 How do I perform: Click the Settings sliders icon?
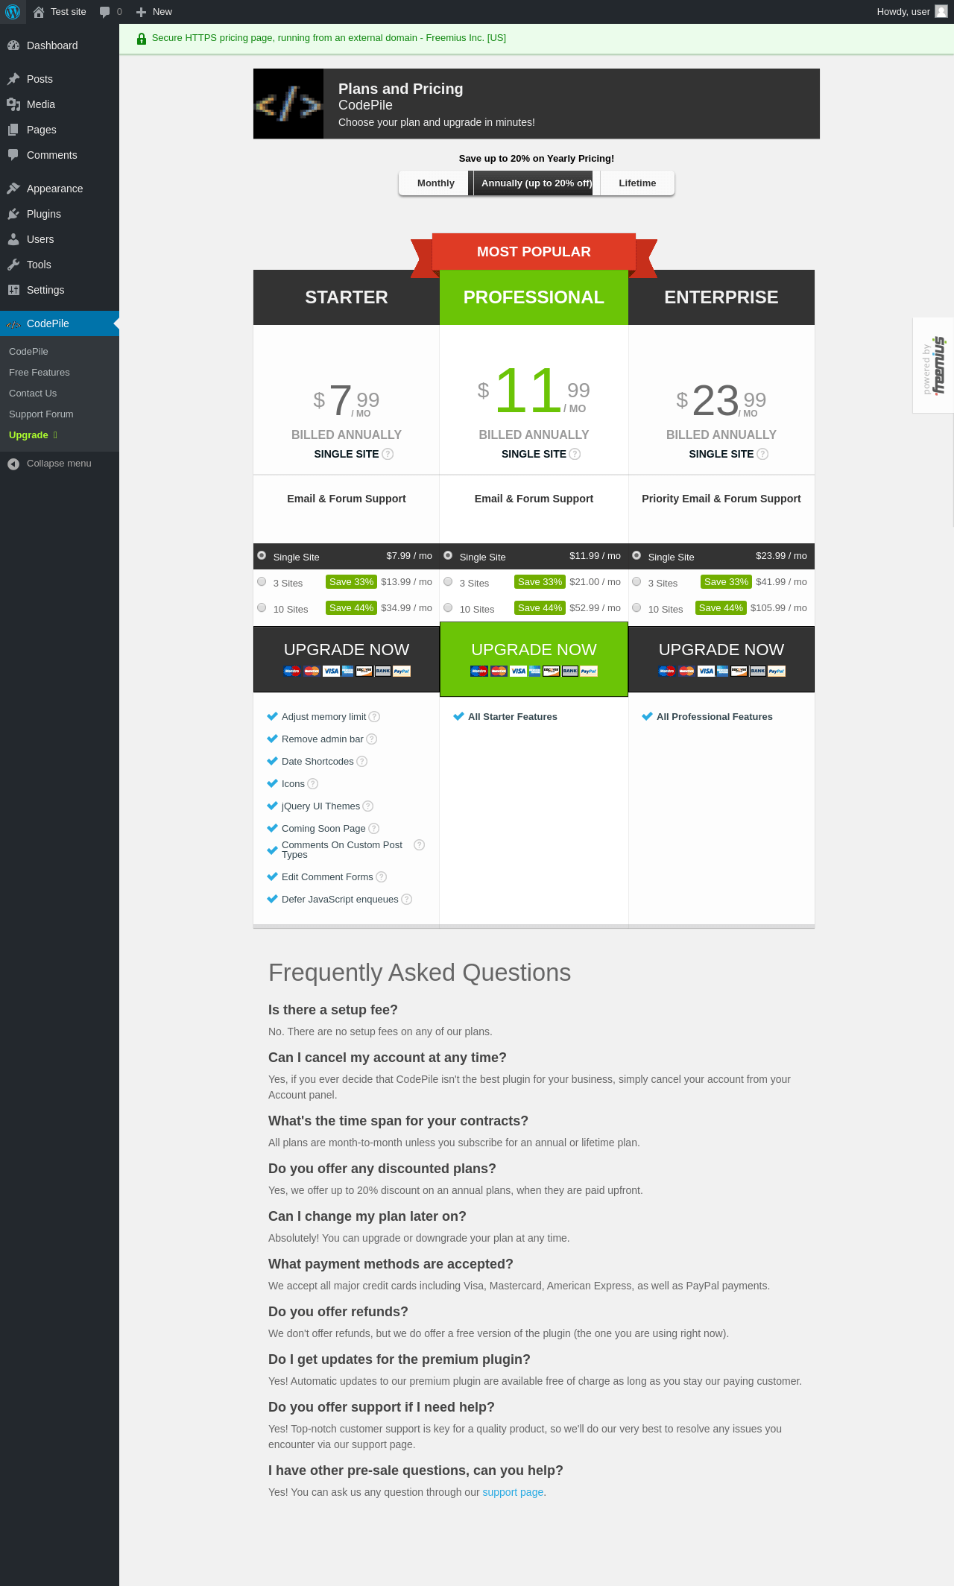13,290
